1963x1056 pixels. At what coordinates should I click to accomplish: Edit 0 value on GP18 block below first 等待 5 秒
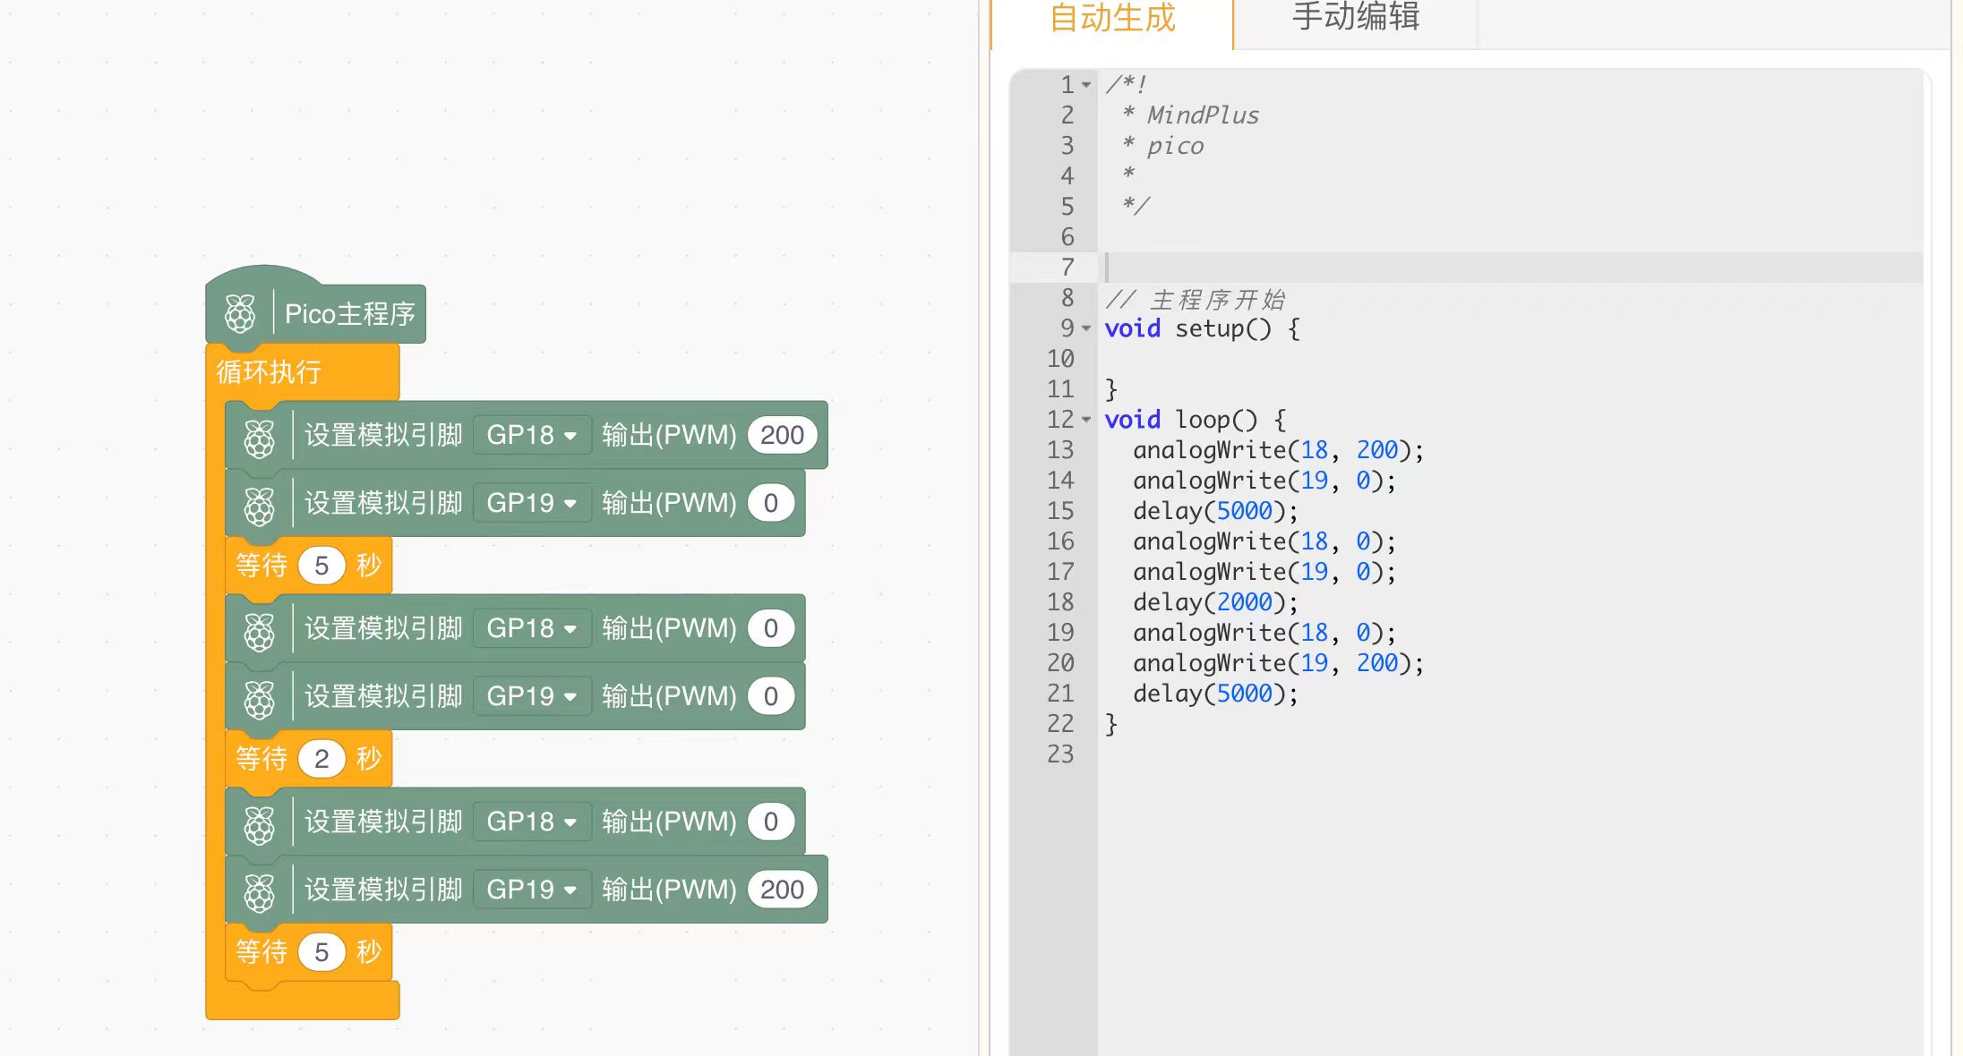(x=771, y=628)
